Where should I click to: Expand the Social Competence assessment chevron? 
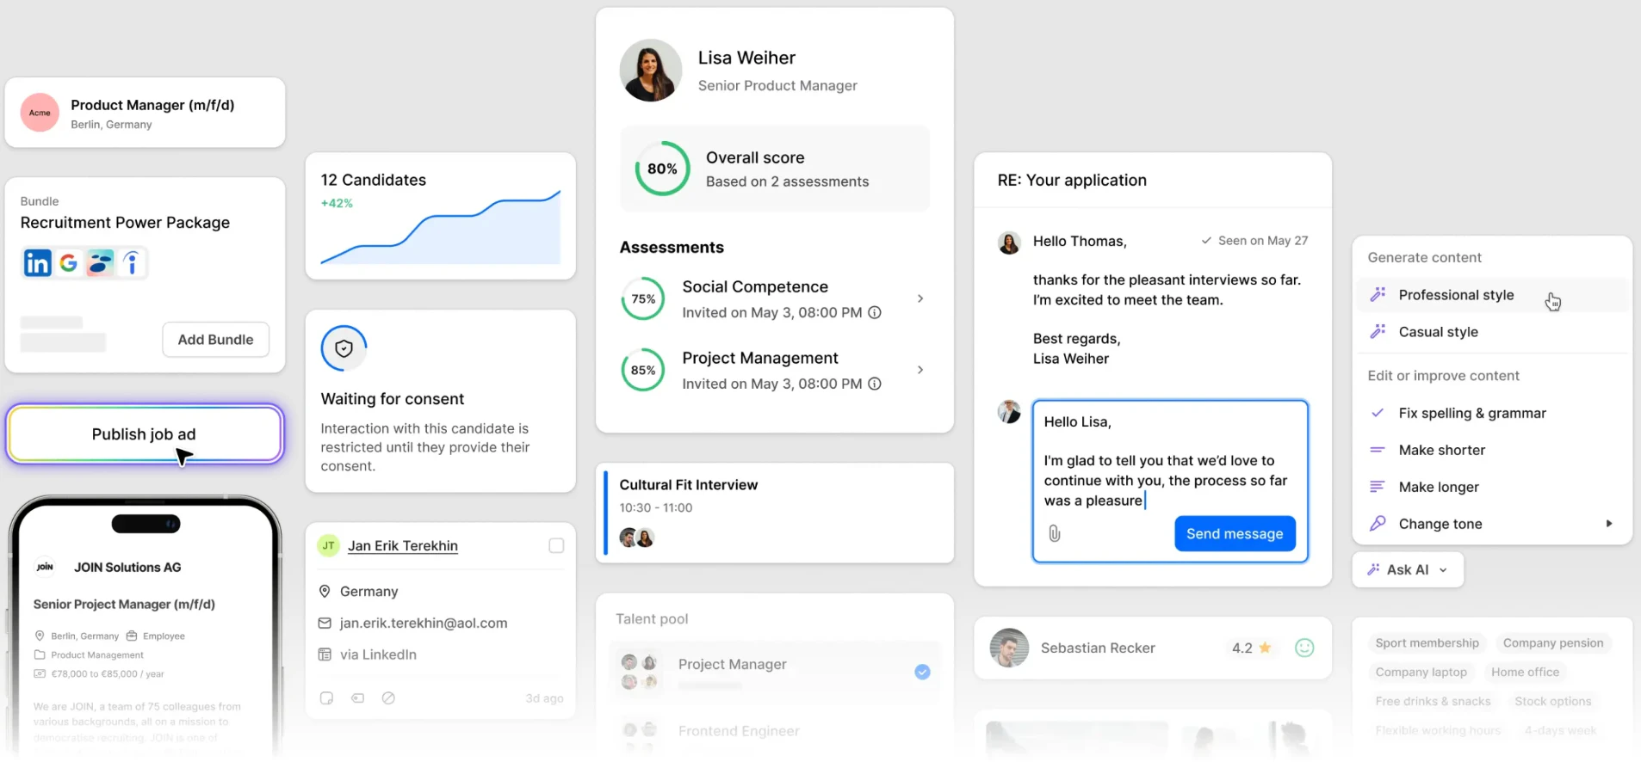[920, 299]
